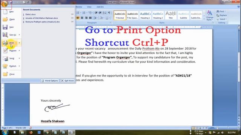Viewport: 241px width, 135px height.
Task: Open Word Help icon
Action: pyautogui.click(x=239, y=7)
